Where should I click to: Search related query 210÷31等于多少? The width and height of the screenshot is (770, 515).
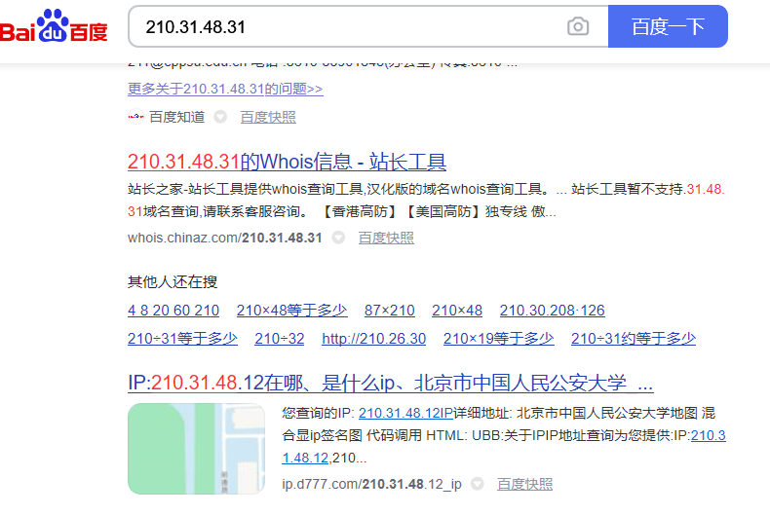(182, 339)
